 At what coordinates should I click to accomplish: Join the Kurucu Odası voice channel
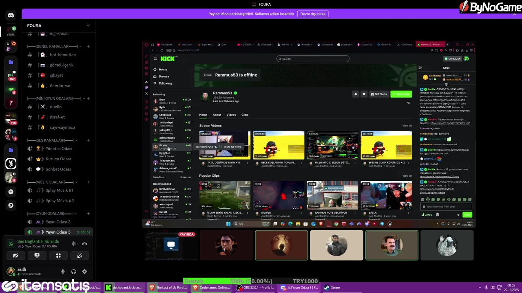[x=59, y=159]
